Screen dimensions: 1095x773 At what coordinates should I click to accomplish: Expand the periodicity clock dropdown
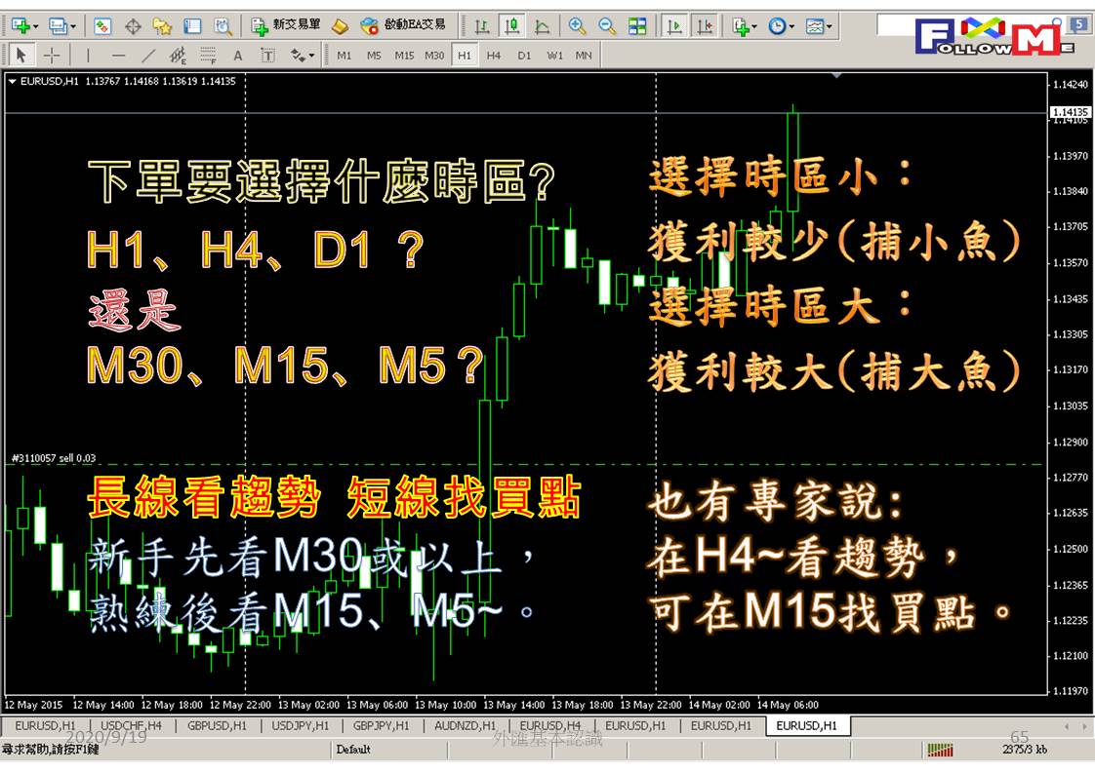click(791, 25)
